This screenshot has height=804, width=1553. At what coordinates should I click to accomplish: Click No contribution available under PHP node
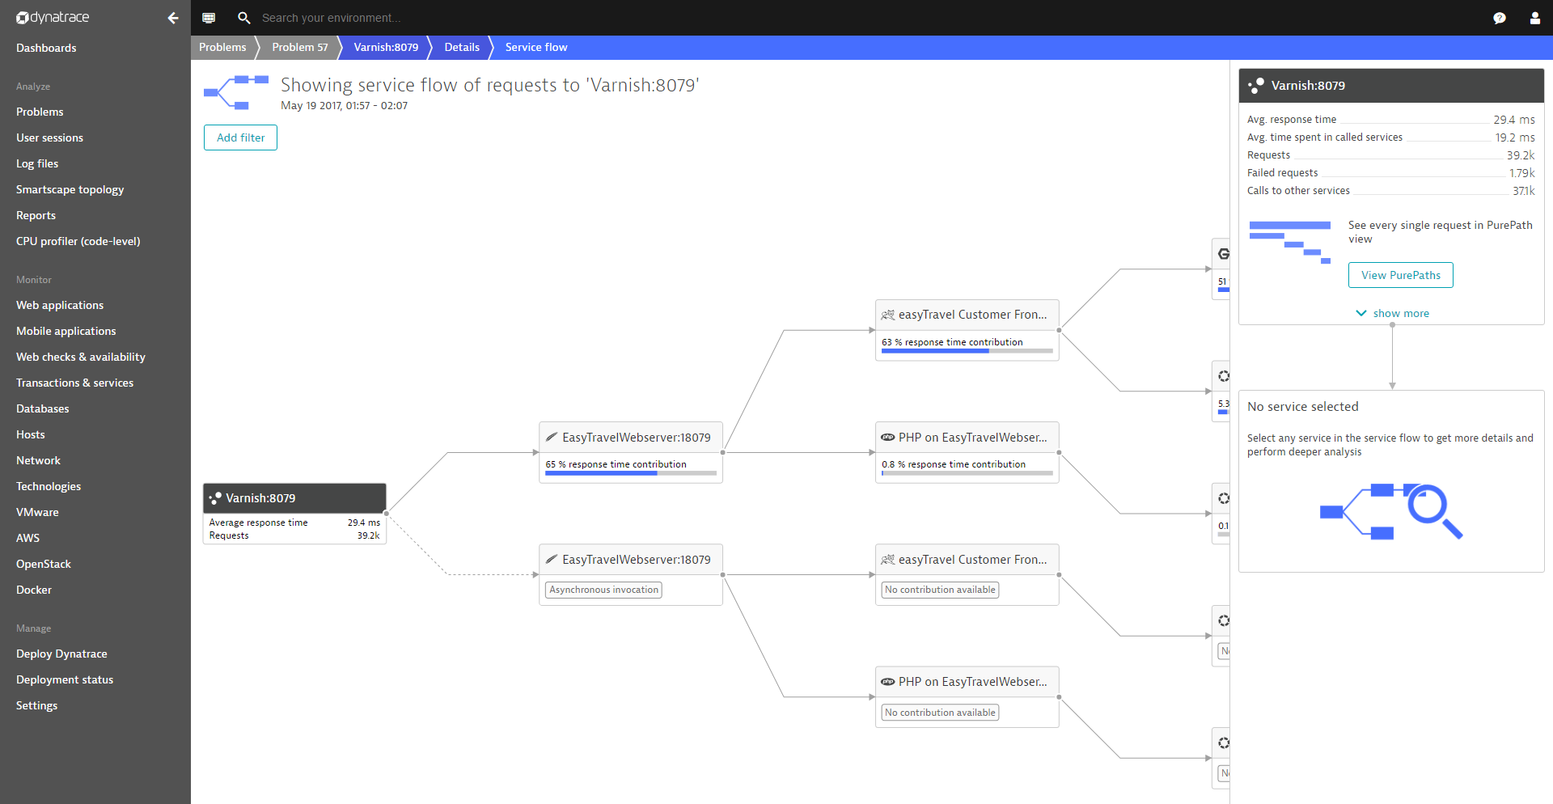click(x=940, y=713)
